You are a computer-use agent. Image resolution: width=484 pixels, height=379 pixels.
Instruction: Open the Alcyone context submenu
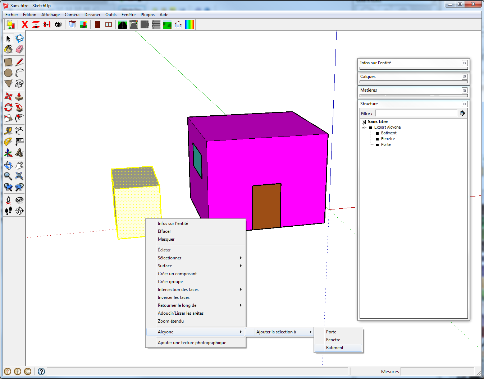196,332
